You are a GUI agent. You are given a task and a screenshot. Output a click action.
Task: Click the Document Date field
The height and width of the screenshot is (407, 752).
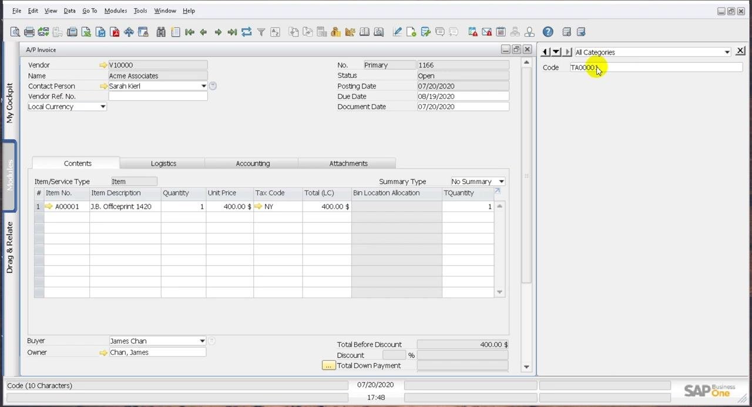[463, 107]
